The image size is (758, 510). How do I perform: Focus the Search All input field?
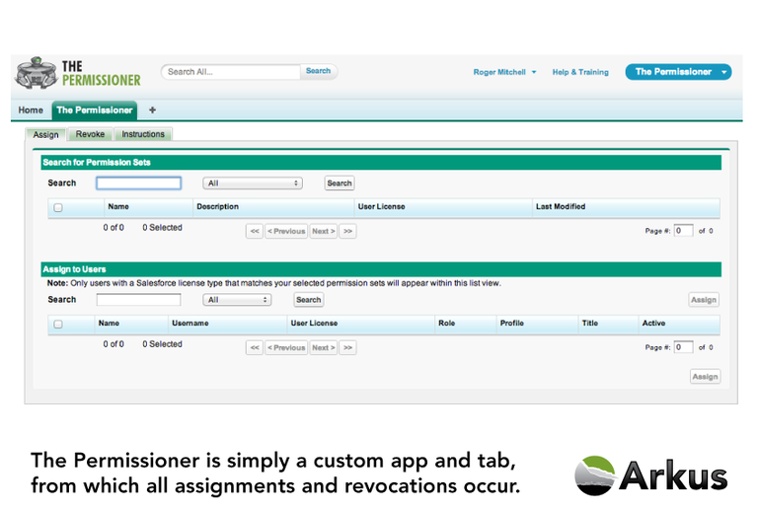231,72
